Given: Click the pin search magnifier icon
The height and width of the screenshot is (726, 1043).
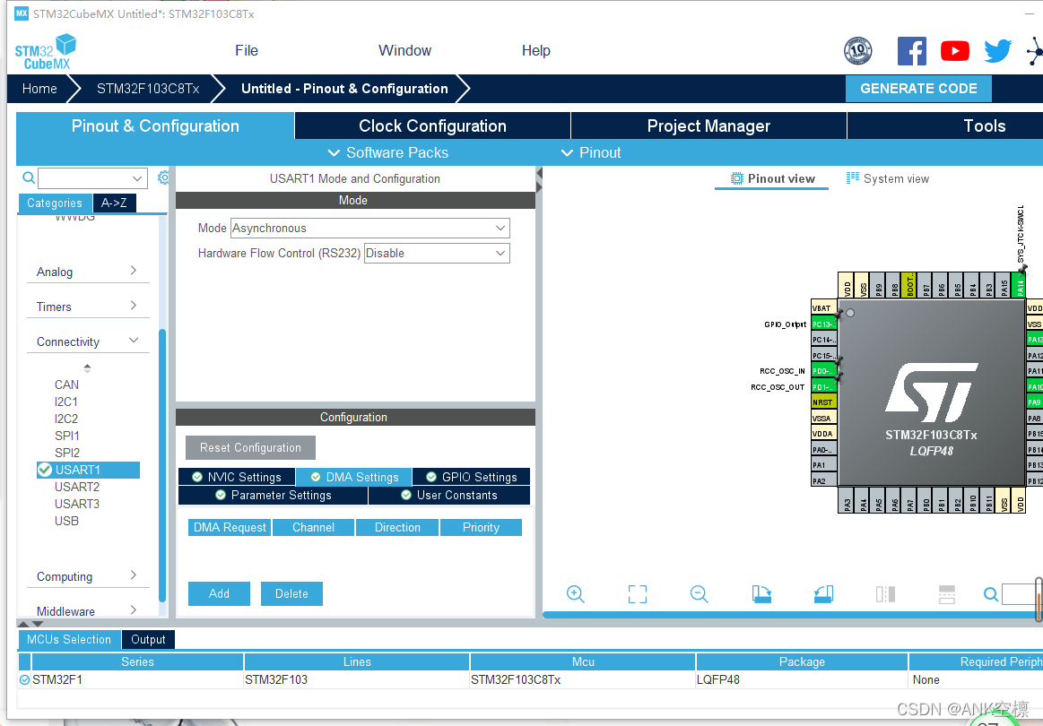Looking at the screenshot, I should click(991, 593).
